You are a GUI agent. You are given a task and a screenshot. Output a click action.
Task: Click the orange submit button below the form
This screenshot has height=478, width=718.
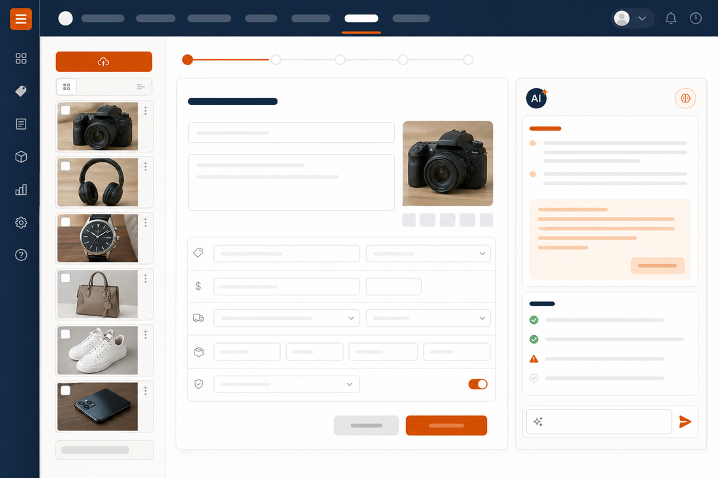[x=446, y=425]
